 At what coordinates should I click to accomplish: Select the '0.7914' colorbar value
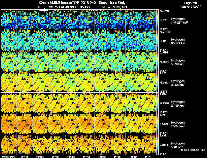tap(164, 145)
